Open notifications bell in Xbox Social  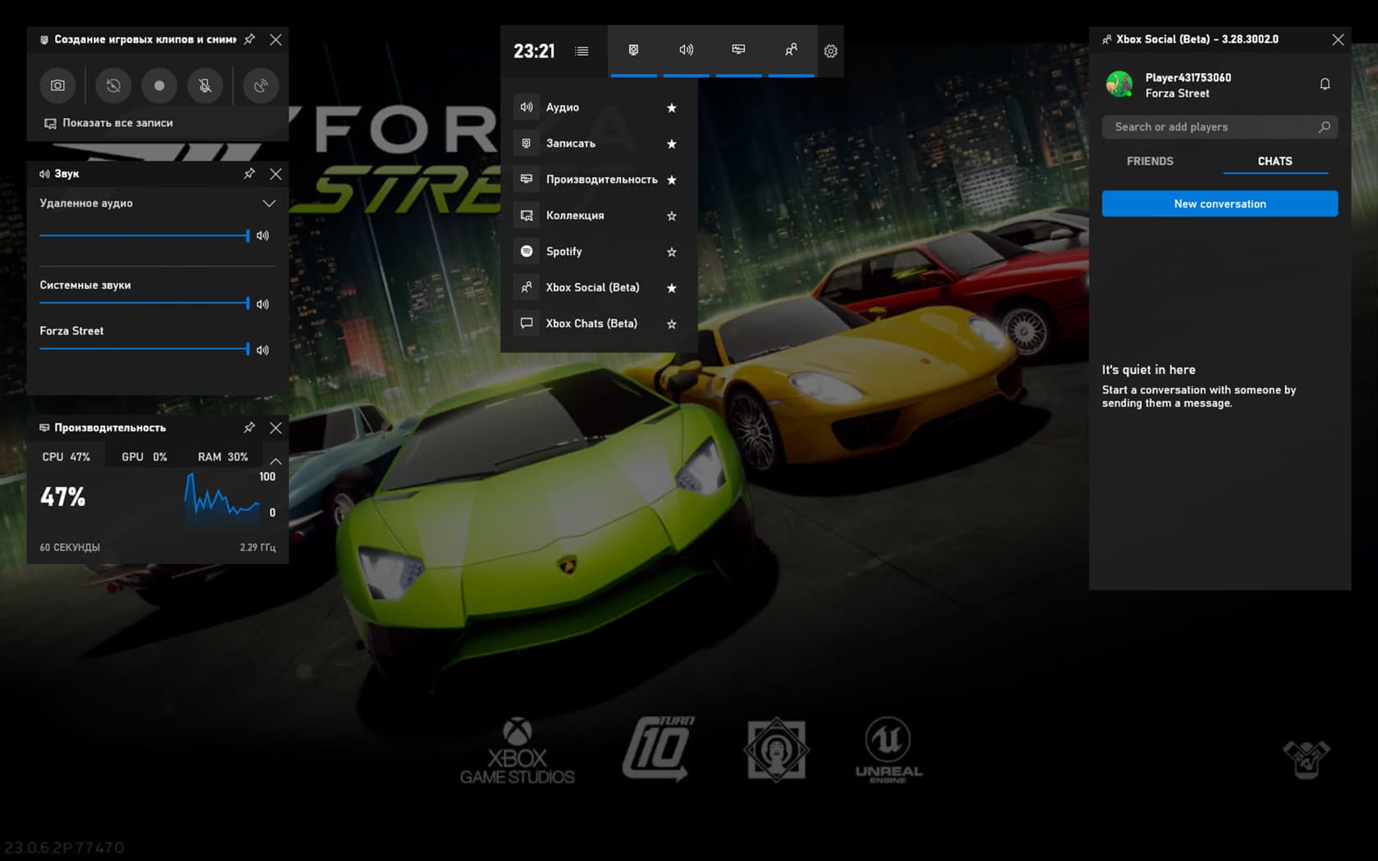(x=1325, y=84)
